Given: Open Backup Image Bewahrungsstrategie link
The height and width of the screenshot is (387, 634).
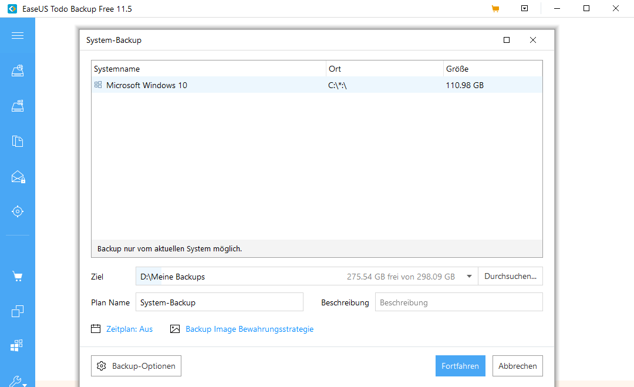Looking at the screenshot, I should pos(249,329).
